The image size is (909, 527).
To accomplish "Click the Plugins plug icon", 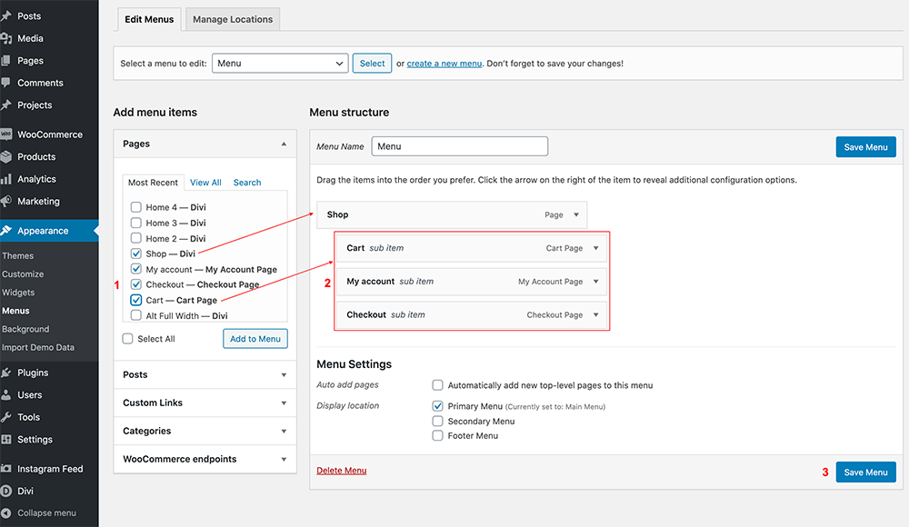I will tap(5, 373).
